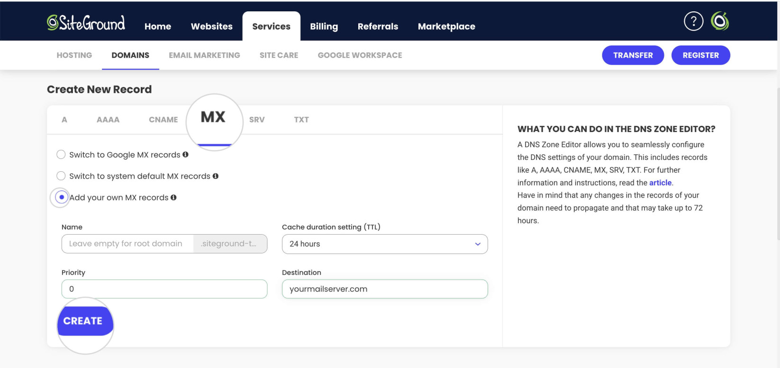The image size is (780, 368).
Task: Open Marketplace in top navigation
Action: coord(446,26)
